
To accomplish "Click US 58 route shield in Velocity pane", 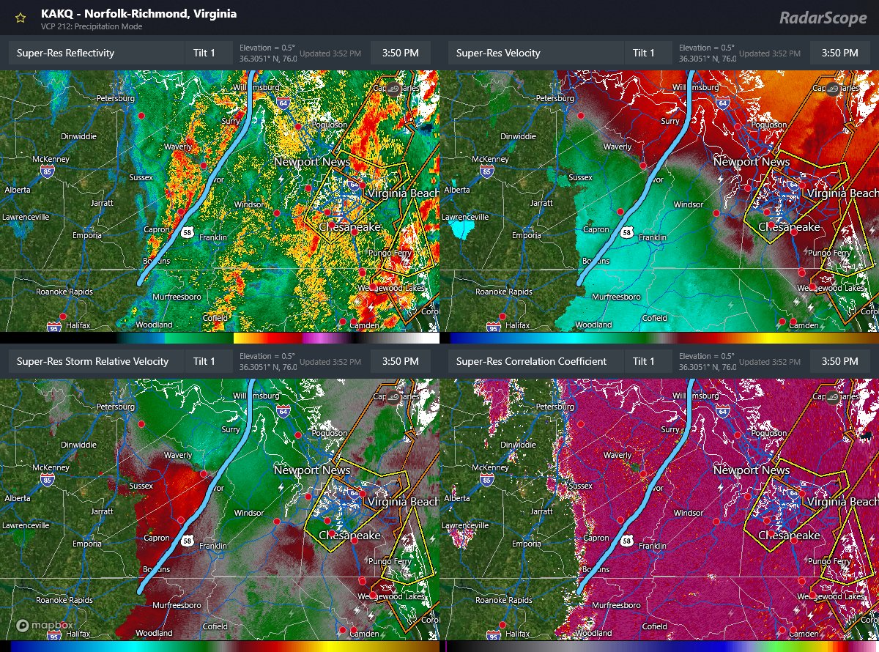I will (x=627, y=232).
